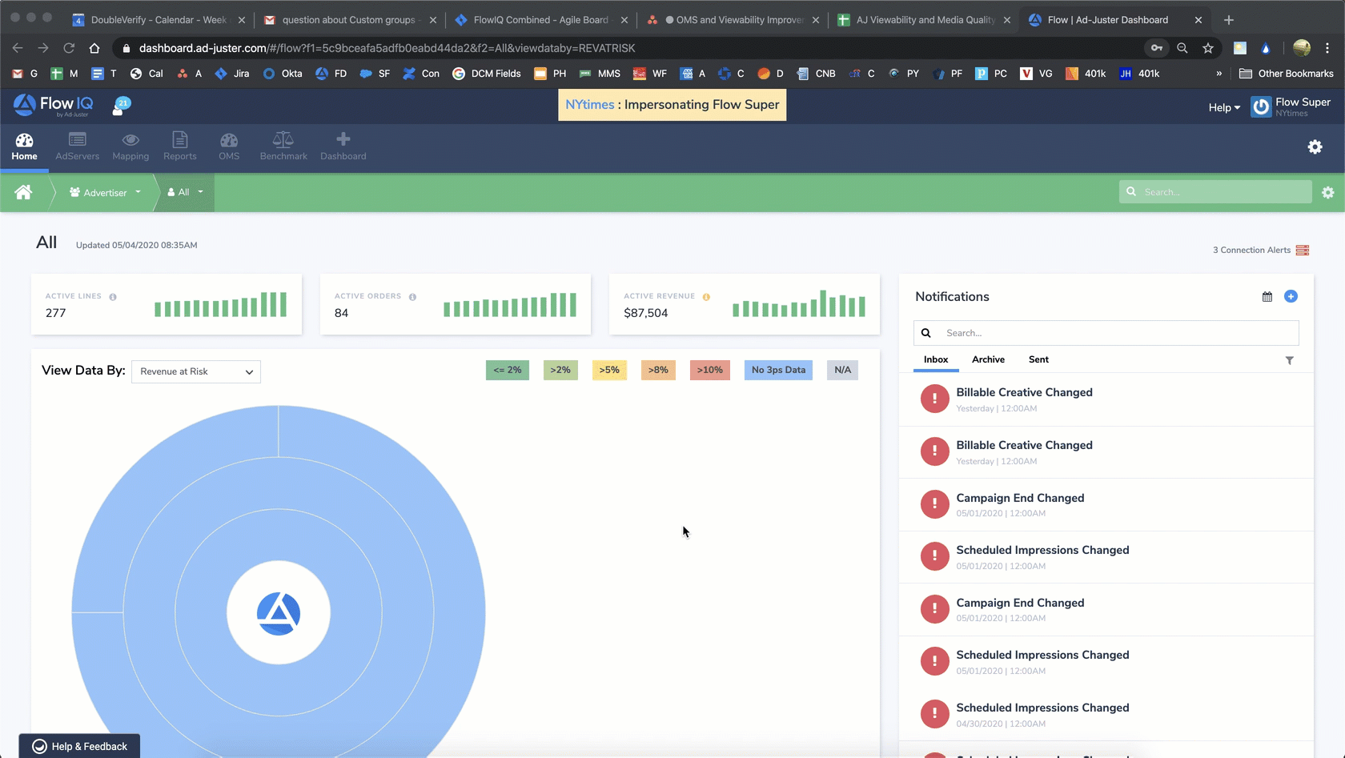Select the >2% legend swatch
This screenshot has width=1345, height=758.
click(560, 371)
